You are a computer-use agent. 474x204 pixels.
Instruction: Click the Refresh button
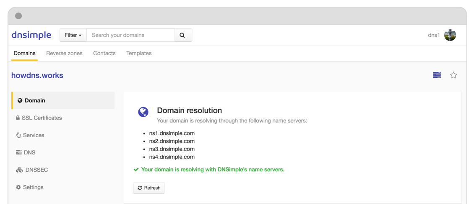coord(149,188)
